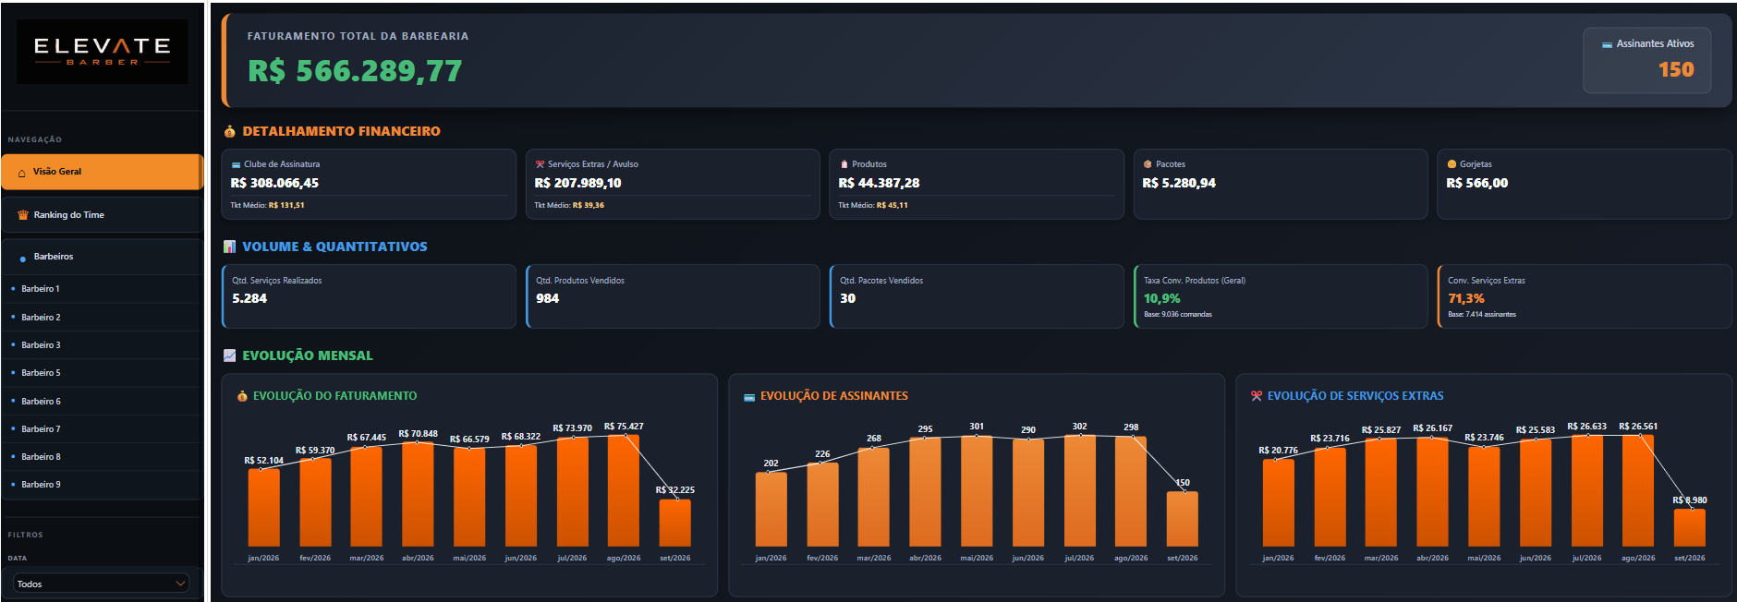Screen dimensions: 1737x602
Task: Click Tkt Médio R$ 131,51 text
Action: click(x=267, y=205)
